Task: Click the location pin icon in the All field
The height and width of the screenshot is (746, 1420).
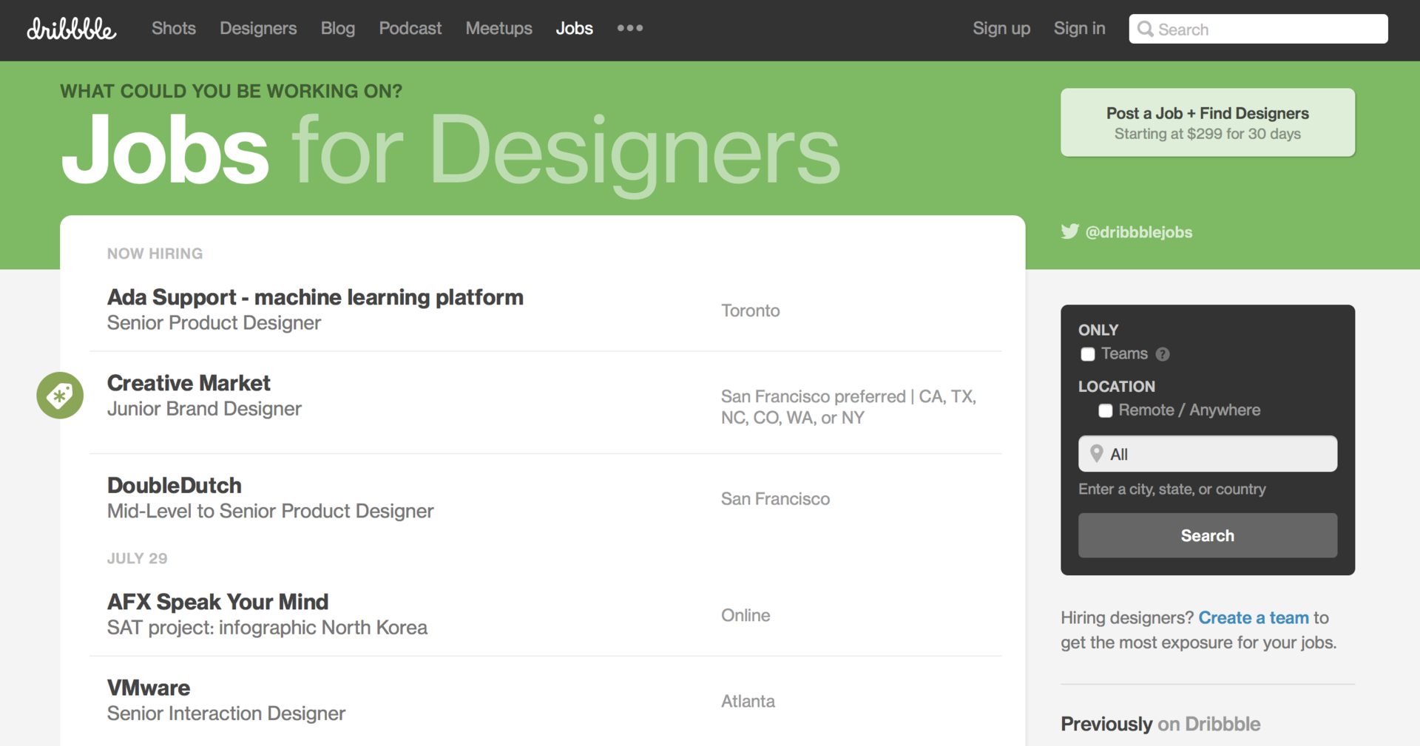Action: pos(1097,454)
